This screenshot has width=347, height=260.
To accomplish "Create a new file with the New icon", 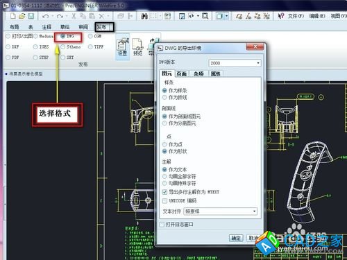I will tap(13, 16).
